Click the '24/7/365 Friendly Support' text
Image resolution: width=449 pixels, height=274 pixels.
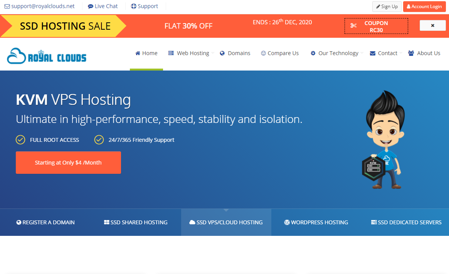[141, 140]
